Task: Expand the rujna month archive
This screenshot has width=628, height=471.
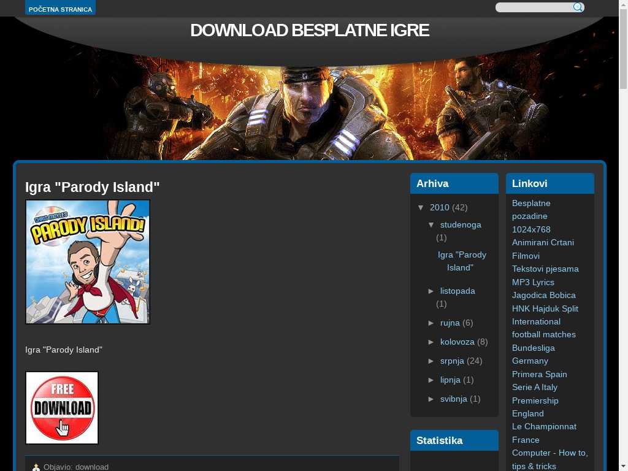Action: point(432,323)
